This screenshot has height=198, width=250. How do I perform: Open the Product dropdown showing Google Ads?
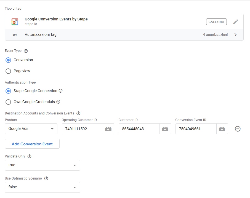(31, 129)
